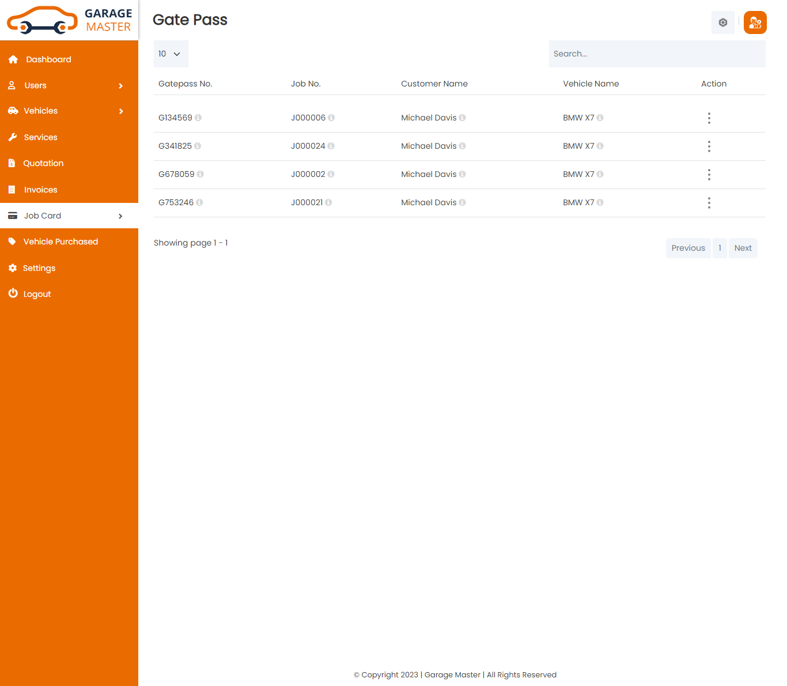The image size is (787, 686).
Task: Go to Dashboard in sidebar
Action: click(x=48, y=59)
